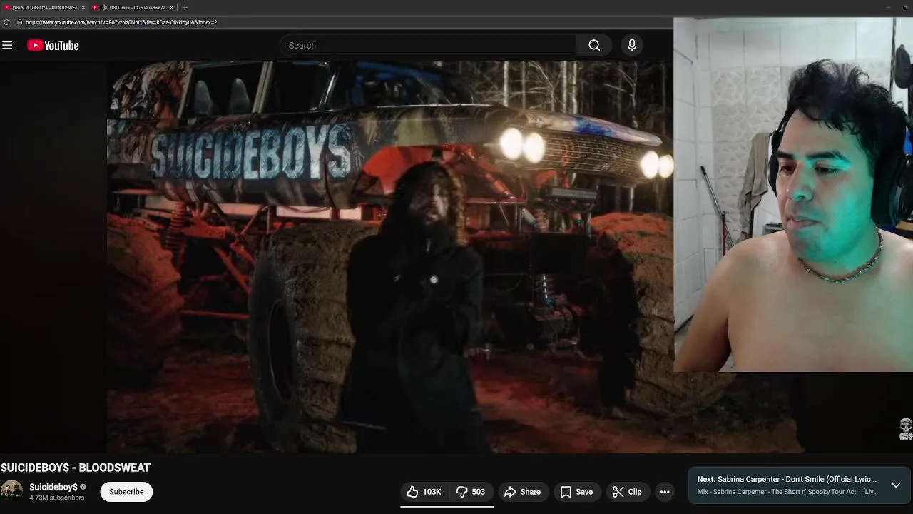Open the YouTube hamburger guide menu
This screenshot has width=913, height=514.
click(x=7, y=45)
